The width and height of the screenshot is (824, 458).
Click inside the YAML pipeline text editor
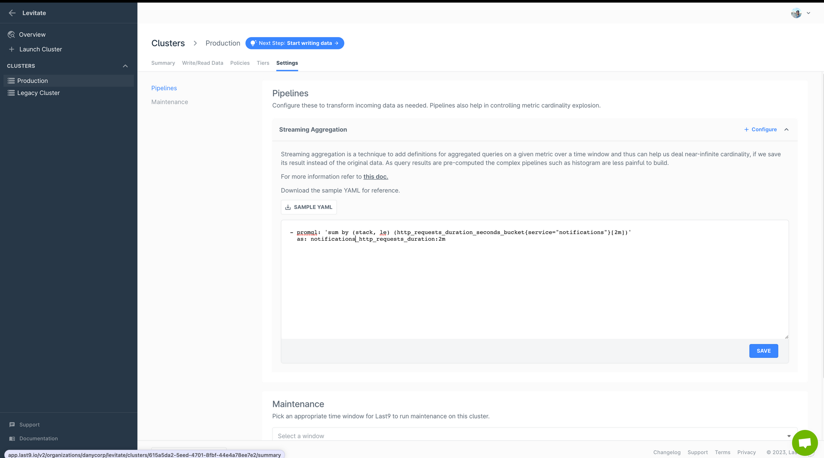tap(534, 284)
